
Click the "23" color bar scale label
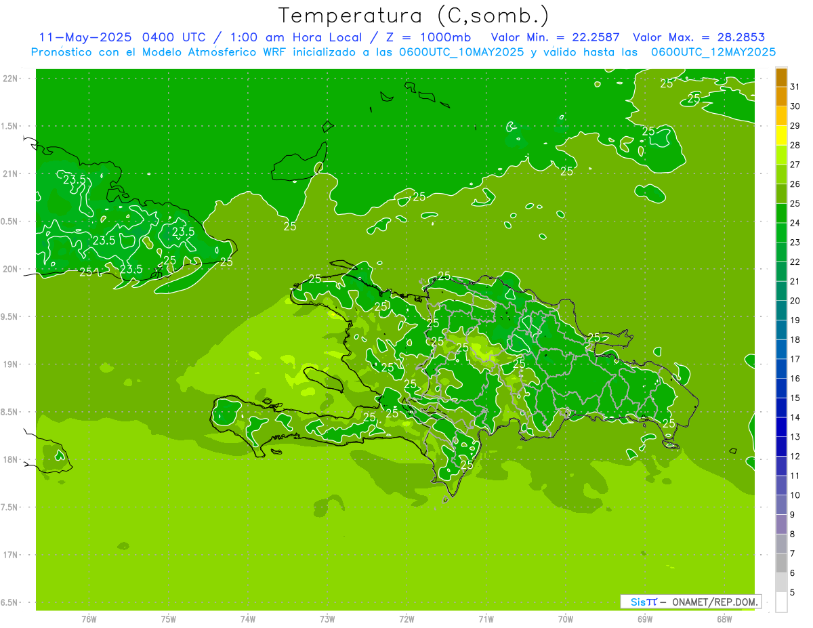pos(795,243)
